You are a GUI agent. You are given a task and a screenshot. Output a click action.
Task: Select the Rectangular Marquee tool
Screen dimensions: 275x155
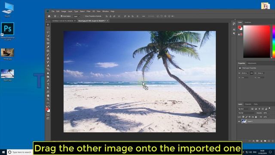coord(48,28)
